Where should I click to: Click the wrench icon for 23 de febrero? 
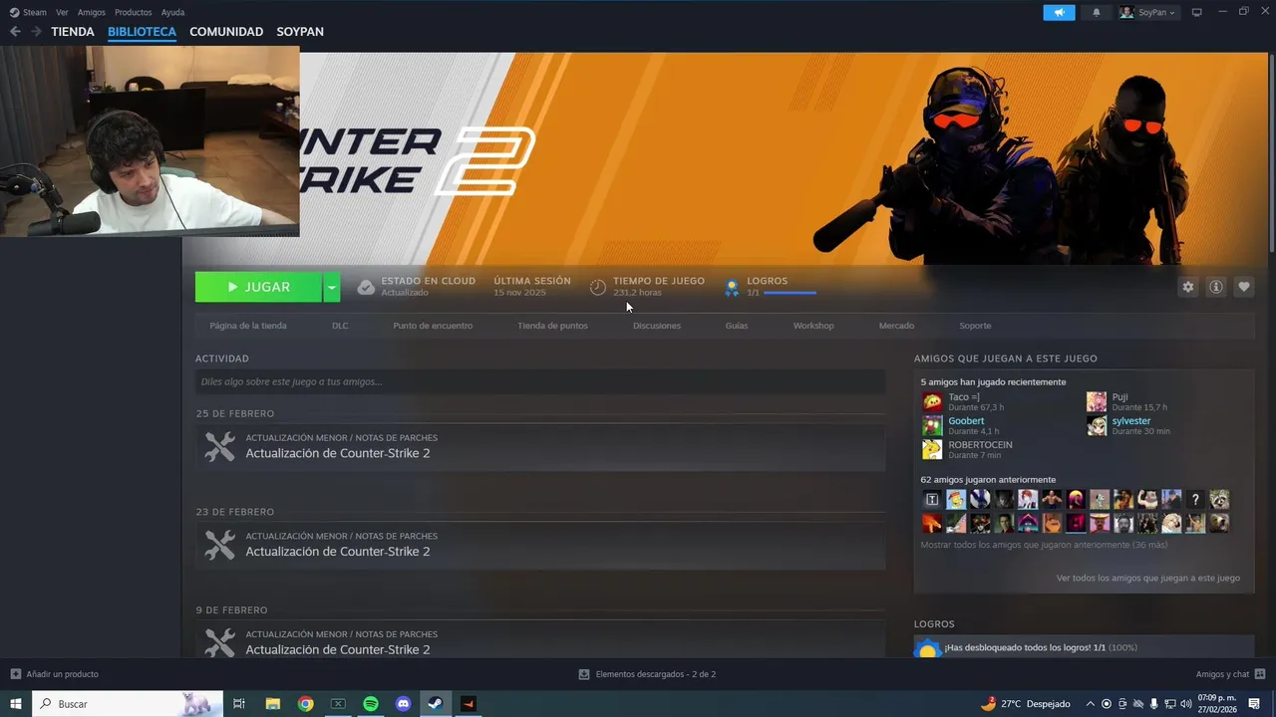220,545
